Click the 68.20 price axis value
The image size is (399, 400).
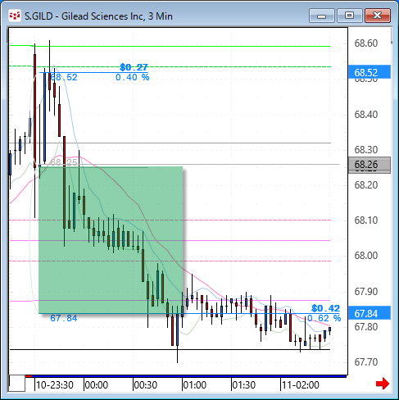tap(366, 185)
